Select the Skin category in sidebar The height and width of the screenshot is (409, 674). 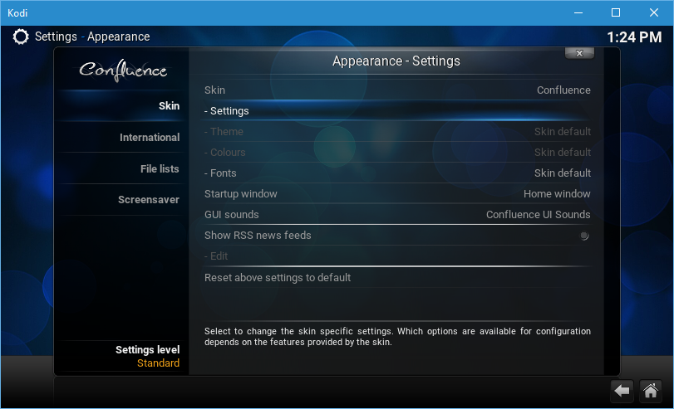point(169,106)
